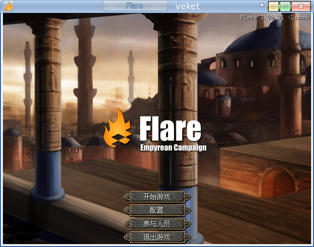This screenshot has width=314, height=247.
Task: Click the Empyrean Campaign subtitle
Action: 173,148
